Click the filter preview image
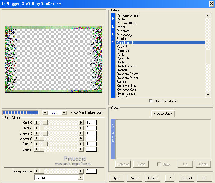Viewport: 215px width, 183px height. point(54,59)
